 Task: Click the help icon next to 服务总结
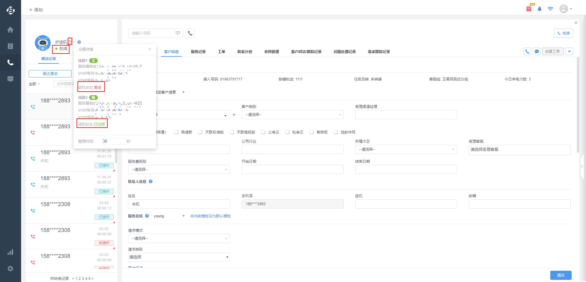147,216
